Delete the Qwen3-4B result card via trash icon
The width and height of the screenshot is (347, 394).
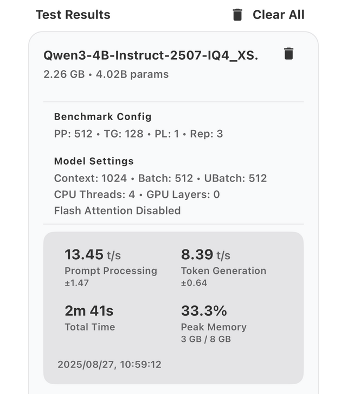pos(288,54)
